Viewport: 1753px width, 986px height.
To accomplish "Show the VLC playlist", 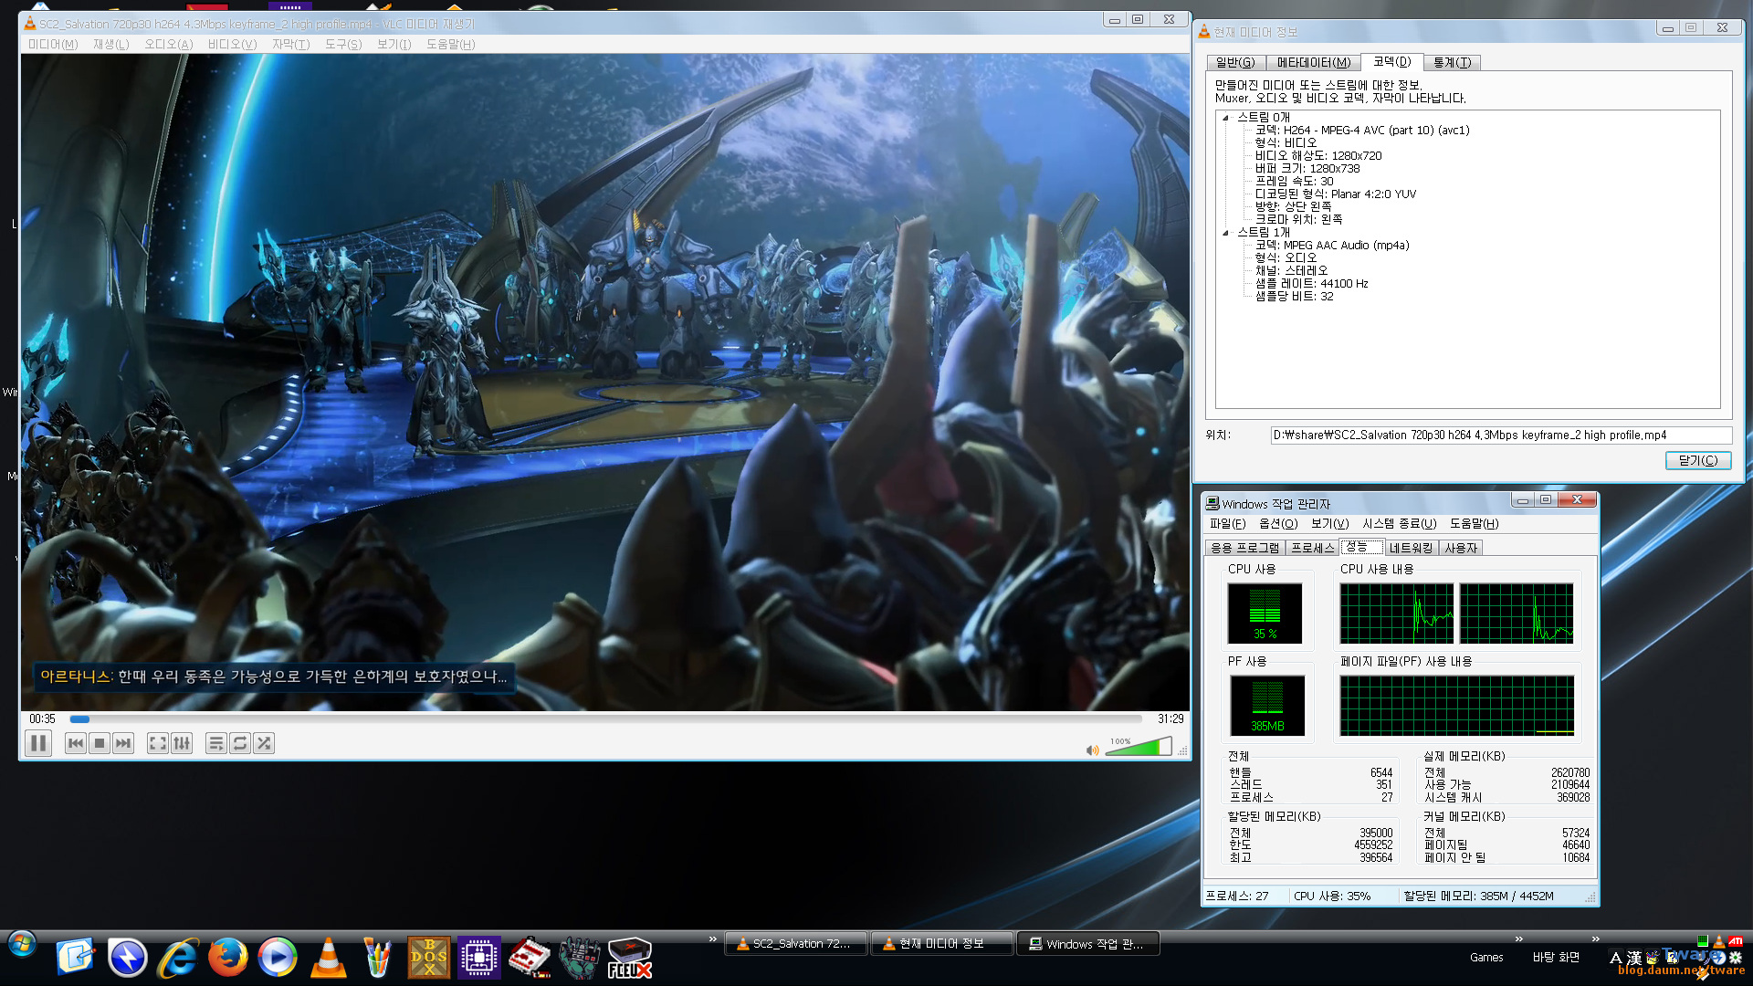I will tap(216, 743).
